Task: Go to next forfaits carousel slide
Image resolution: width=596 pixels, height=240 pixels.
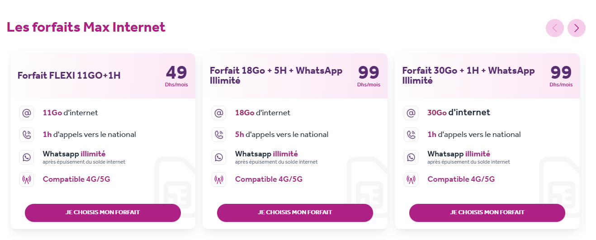Action: [x=576, y=28]
